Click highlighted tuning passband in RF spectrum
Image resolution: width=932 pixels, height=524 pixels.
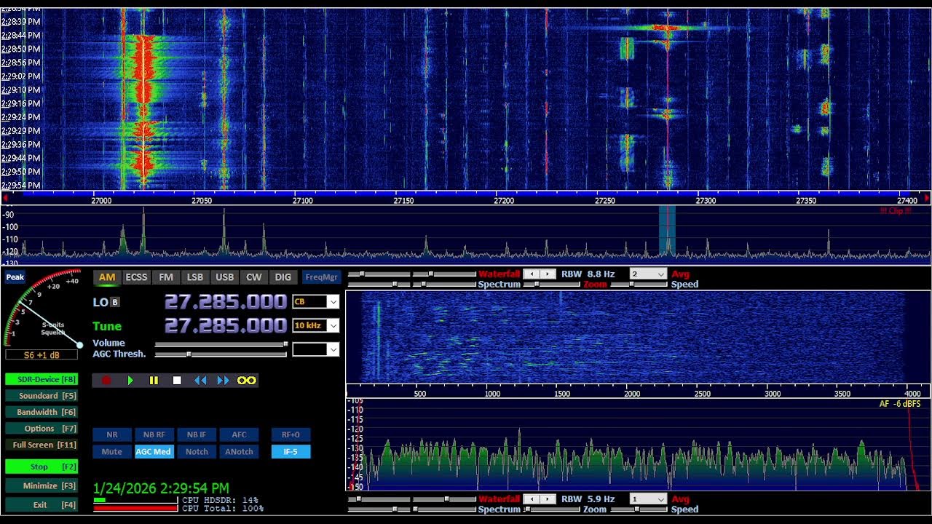coord(667,231)
